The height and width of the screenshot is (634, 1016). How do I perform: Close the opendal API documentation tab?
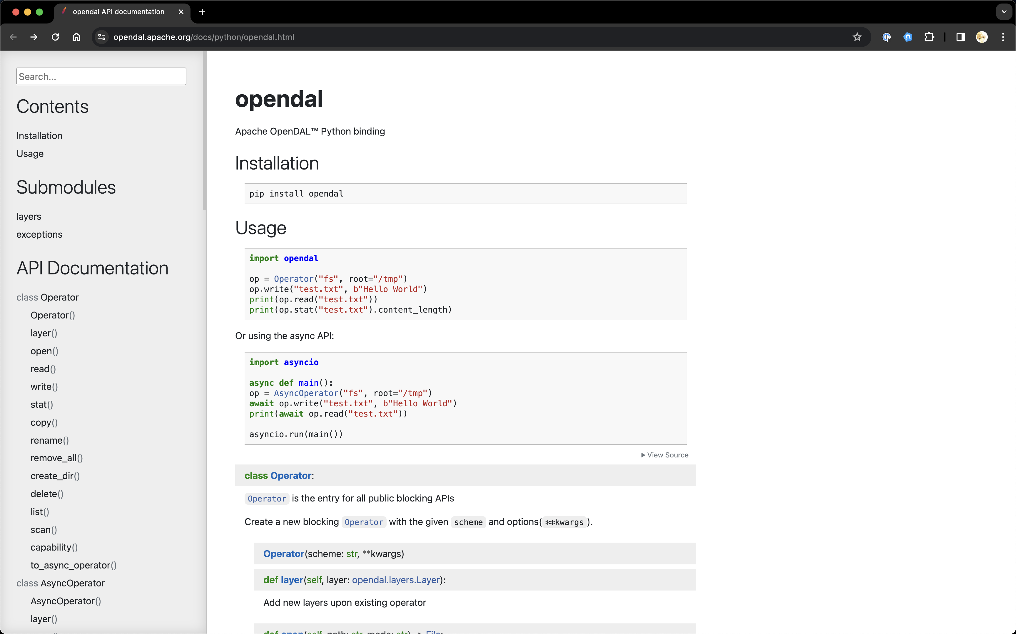(181, 12)
